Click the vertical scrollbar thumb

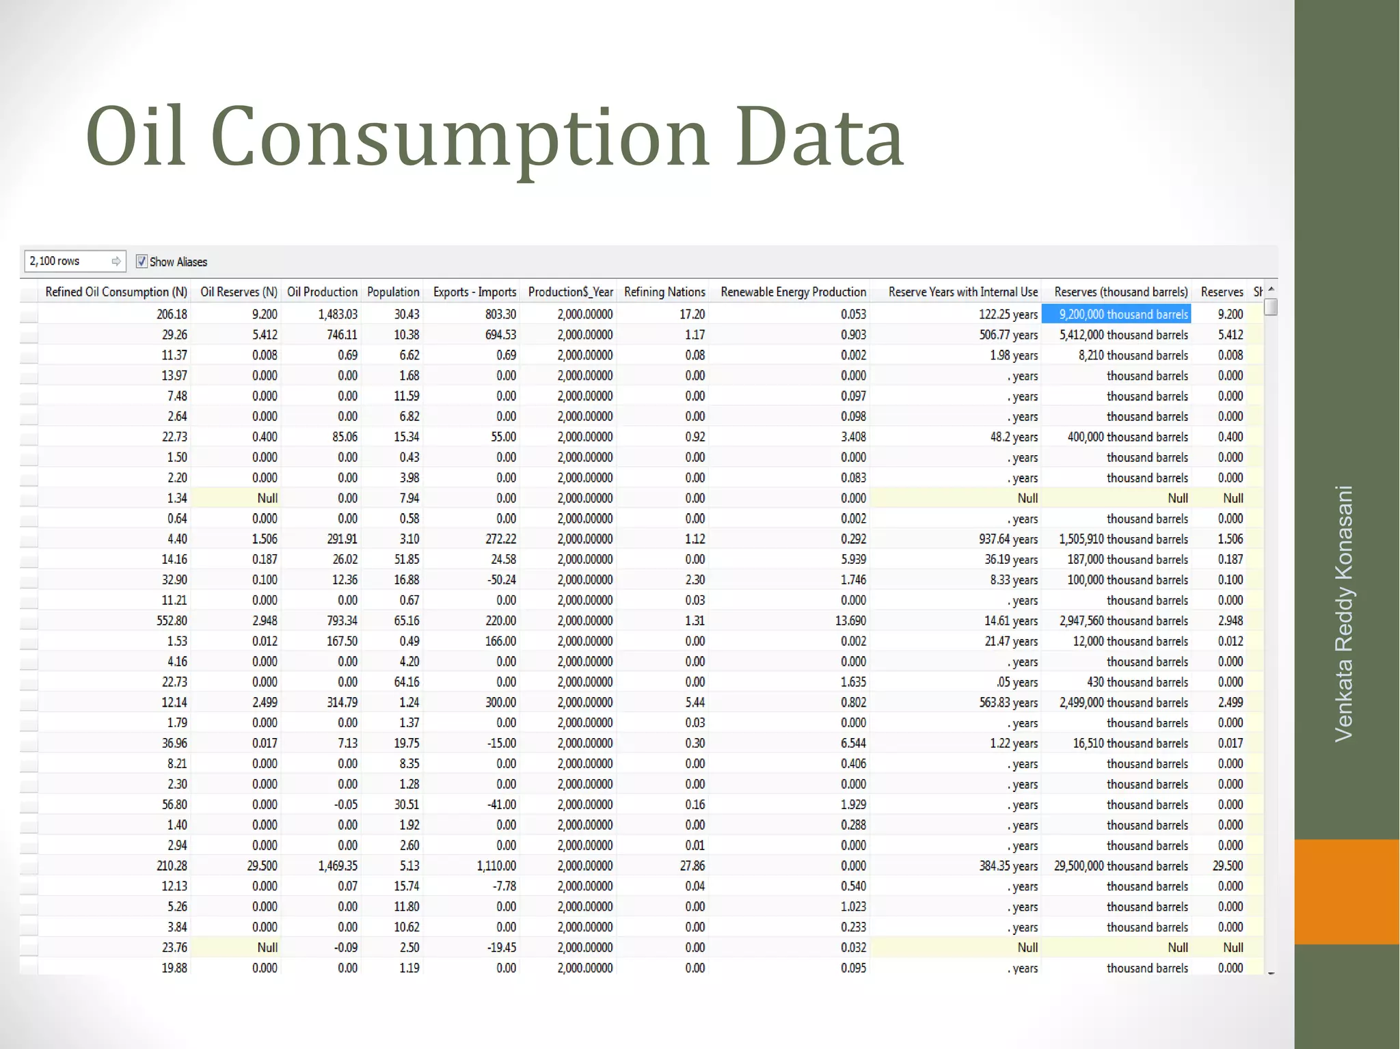pos(1271,307)
